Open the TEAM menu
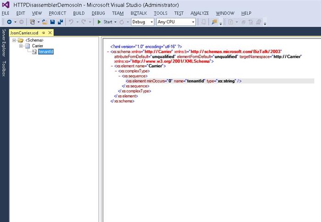321x222 pixels. (x=118, y=13)
